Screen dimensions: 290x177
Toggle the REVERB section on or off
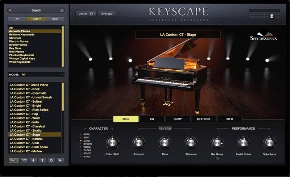tap(165, 129)
